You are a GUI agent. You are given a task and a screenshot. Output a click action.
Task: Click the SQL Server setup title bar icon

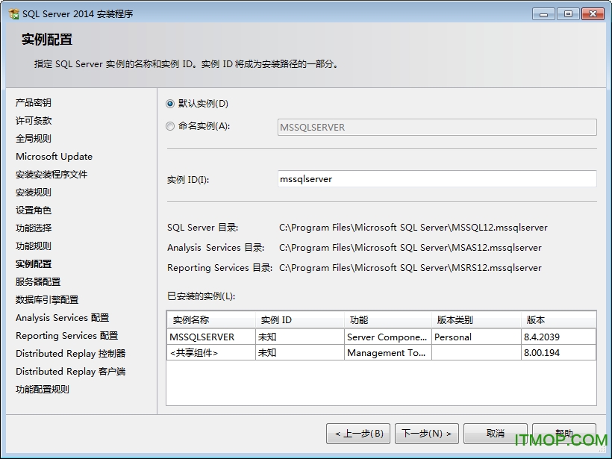pyautogui.click(x=14, y=14)
